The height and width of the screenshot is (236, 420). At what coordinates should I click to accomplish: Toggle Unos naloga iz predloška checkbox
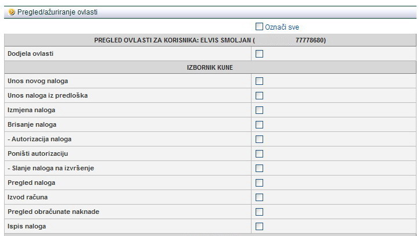coord(259,96)
